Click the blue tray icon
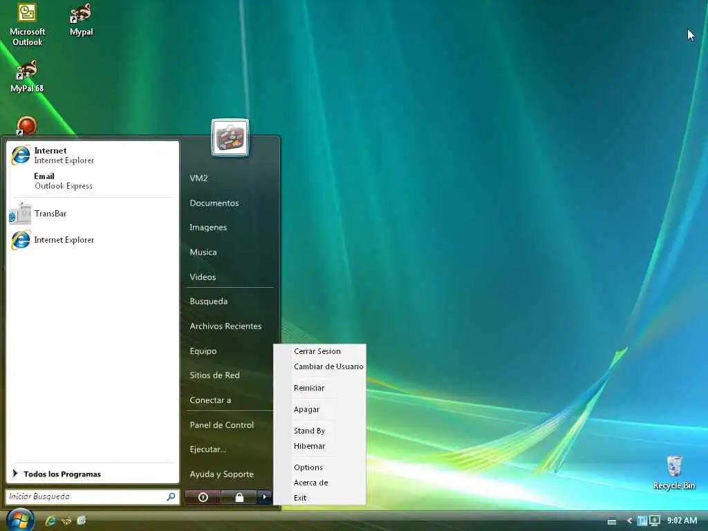Viewport: 708px width, 531px height. [x=642, y=521]
